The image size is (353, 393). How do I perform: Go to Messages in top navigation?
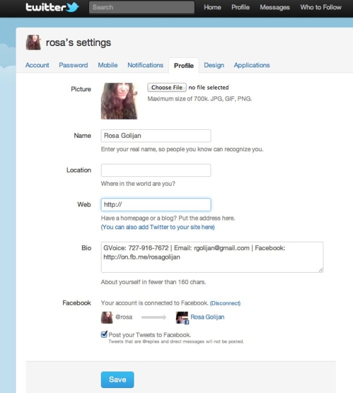point(275,8)
